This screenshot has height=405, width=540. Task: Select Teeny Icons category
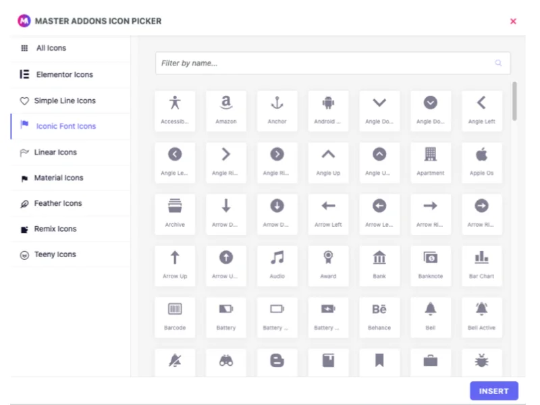pyautogui.click(x=71, y=254)
